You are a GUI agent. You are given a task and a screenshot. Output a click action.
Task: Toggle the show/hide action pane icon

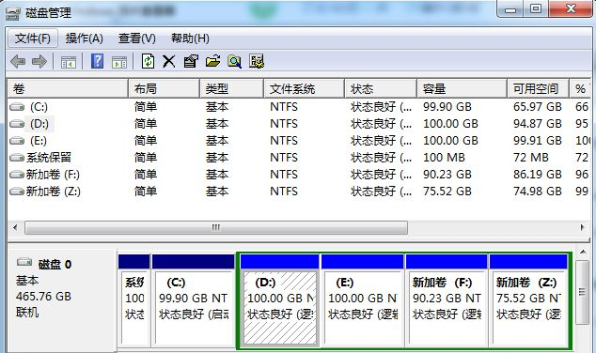119,62
